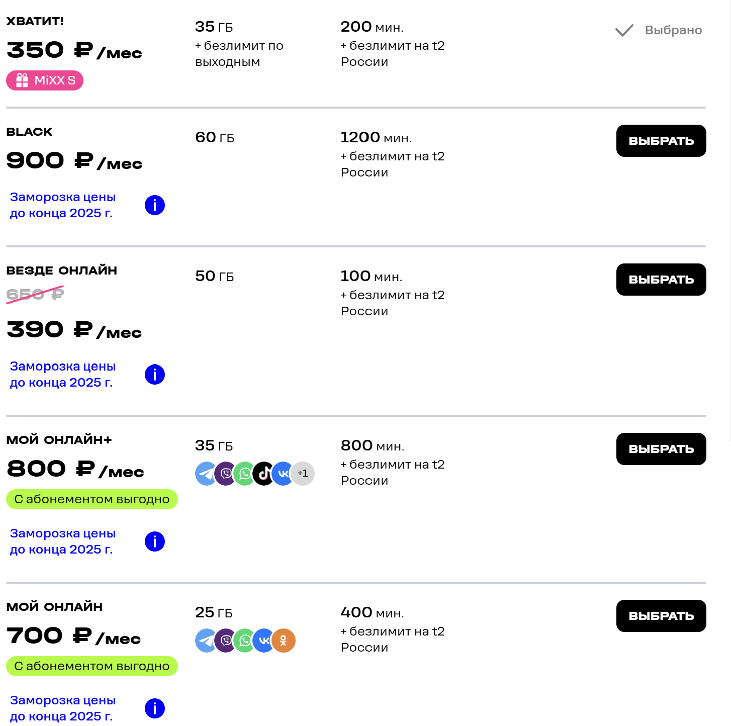The image size is (731, 726).
Task: Click the WhatsApp icon in Мой онлайн row
Action: [244, 641]
